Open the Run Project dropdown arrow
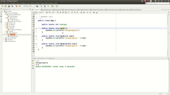The width and height of the screenshot is (170, 95). pos(50,6)
